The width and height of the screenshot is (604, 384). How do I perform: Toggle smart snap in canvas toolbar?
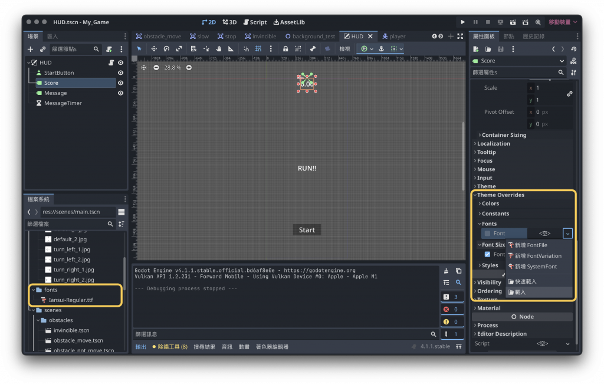(246, 48)
